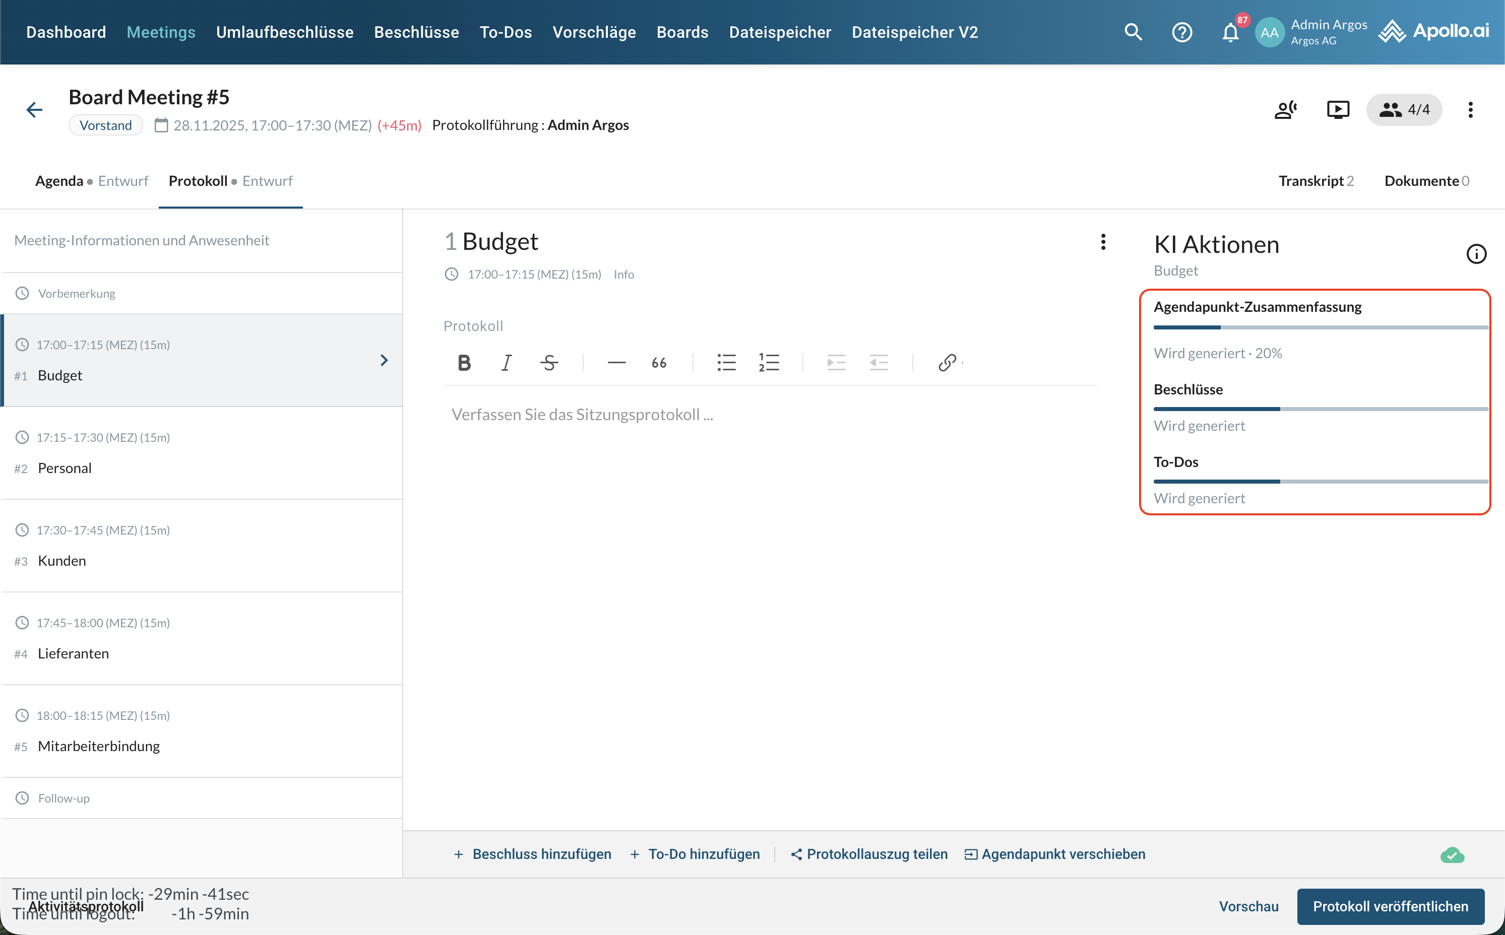The image size is (1505, 935).
Task: Open the notifications bell
Action: click(x=1230, y=32)
